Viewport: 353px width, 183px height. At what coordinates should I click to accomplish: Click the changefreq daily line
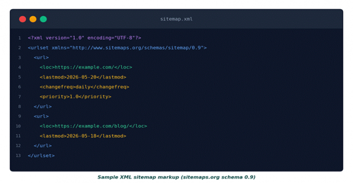click(84, 87)
